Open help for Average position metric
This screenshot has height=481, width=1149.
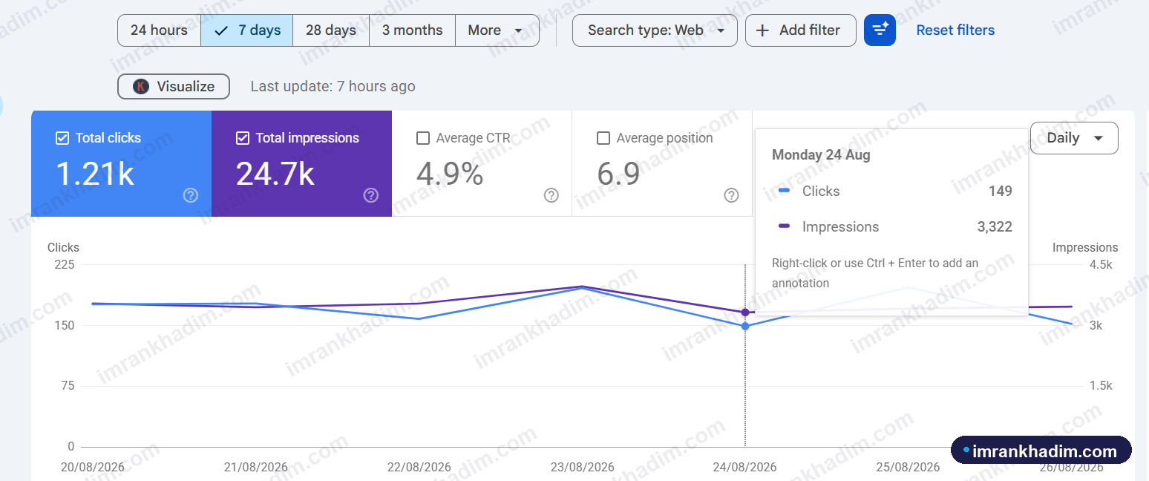[732, 195]
